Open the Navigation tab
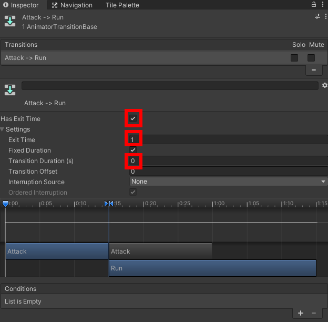 (72, 5)
